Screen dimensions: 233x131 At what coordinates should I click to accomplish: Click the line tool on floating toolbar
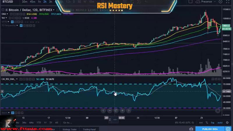click(x=115, y=120)
